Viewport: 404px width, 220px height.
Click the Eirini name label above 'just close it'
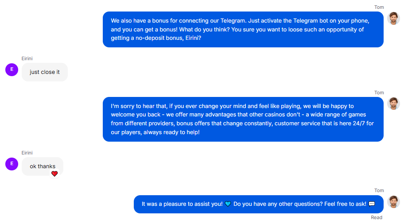(27, 58)
